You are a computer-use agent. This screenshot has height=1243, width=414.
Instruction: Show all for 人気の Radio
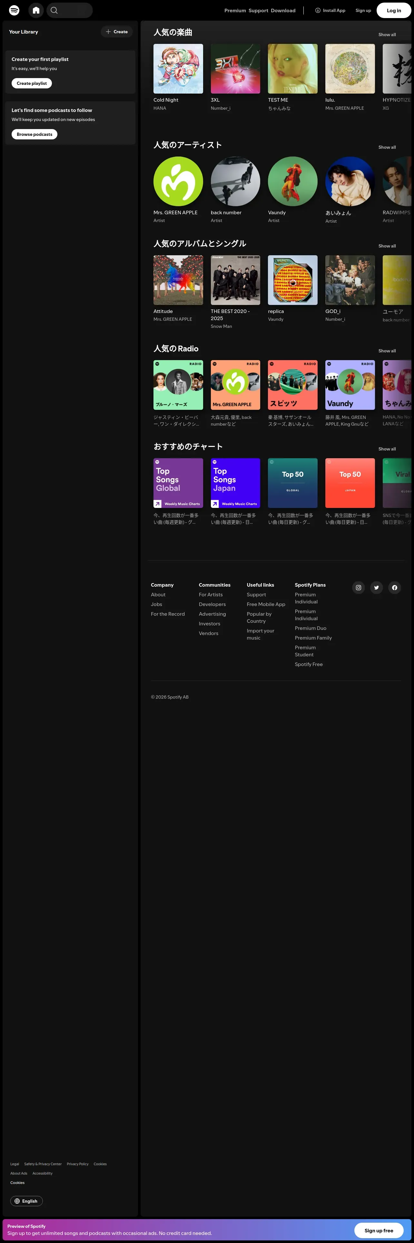pyautogui.click(x=387, y=351)
